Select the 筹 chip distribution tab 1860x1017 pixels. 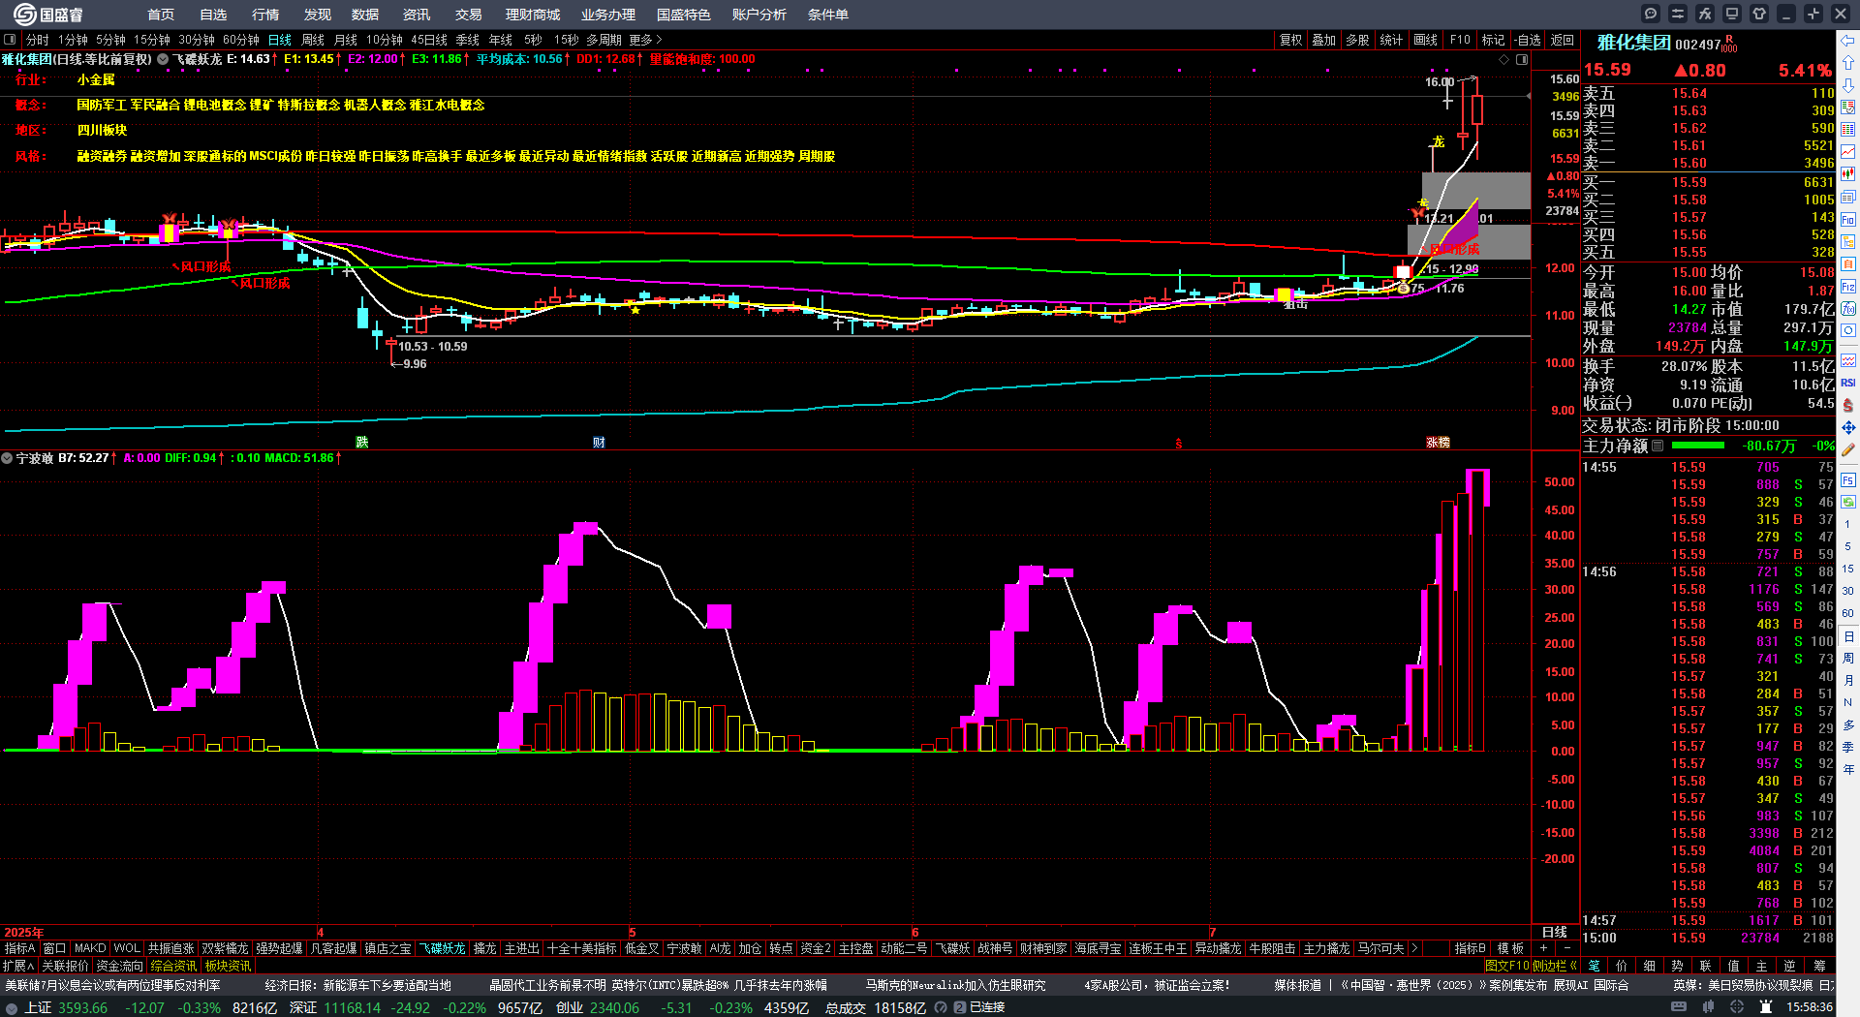point(1819,966)
